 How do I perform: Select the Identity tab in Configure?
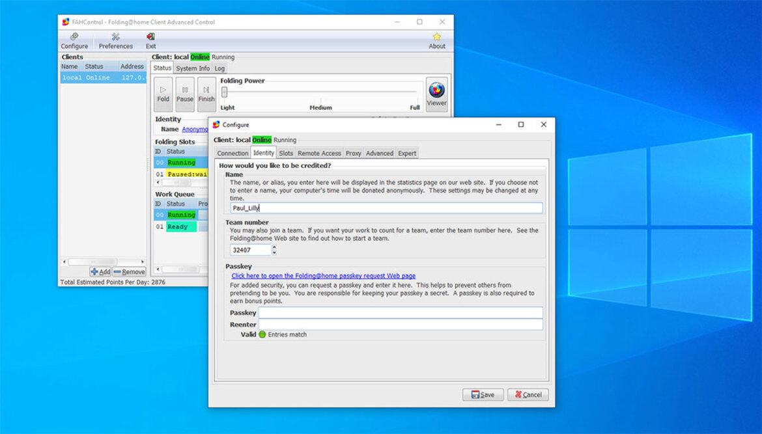click(263, 152)
